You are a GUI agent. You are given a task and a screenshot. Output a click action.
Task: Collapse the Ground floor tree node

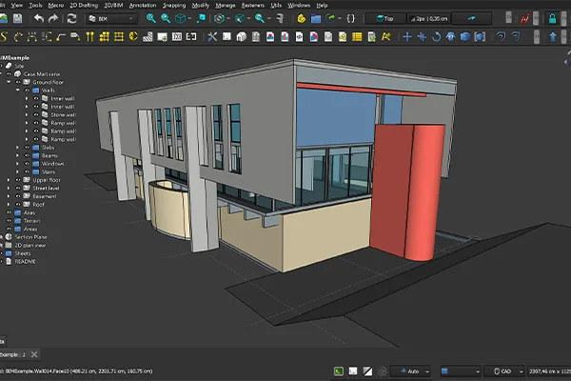(9, 82)
